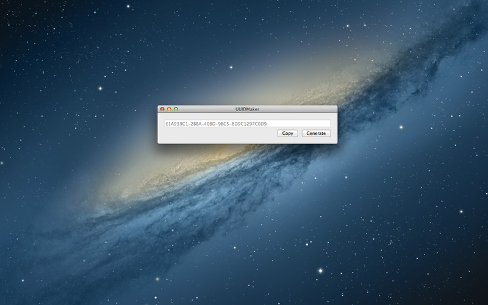Click the Copy button
Screen dimensions: 488x305
(x=287, y=133)
